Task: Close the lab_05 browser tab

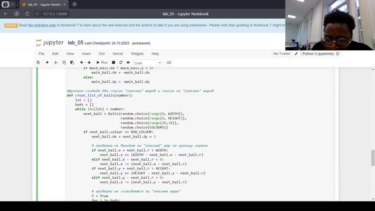Action: pyautogui.click(x=64, y=5)
